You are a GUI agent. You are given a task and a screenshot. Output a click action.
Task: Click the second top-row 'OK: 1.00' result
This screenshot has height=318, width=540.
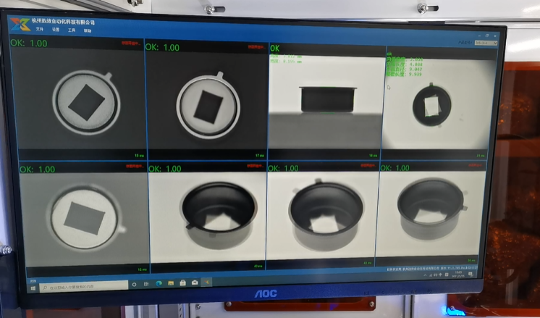pyautogui.click(x=162, y=47)
